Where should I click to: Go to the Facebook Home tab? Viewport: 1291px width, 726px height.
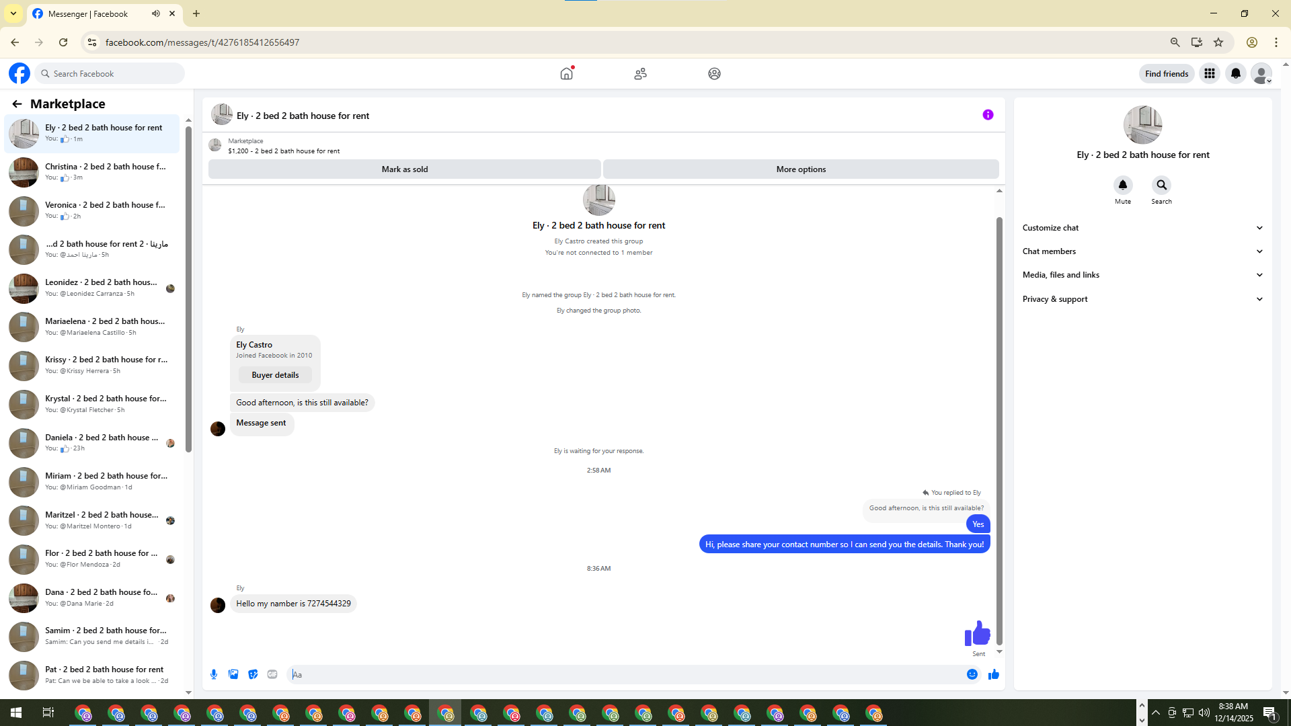(x=567, y=73)
